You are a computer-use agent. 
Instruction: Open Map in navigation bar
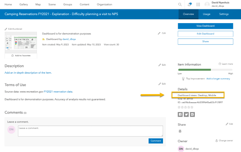pos(38,4)
